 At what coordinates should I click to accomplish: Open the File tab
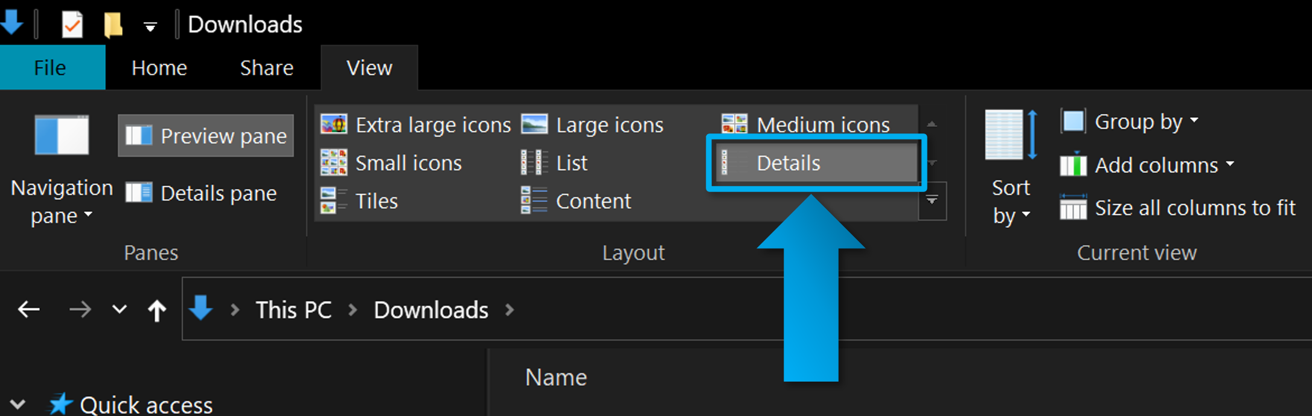50,68
